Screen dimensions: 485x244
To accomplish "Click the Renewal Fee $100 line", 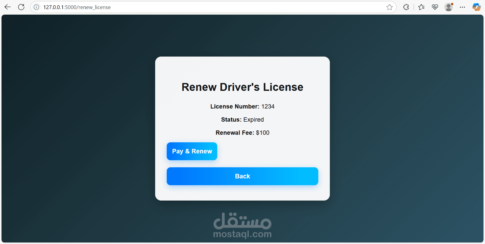I will (243, 133).
